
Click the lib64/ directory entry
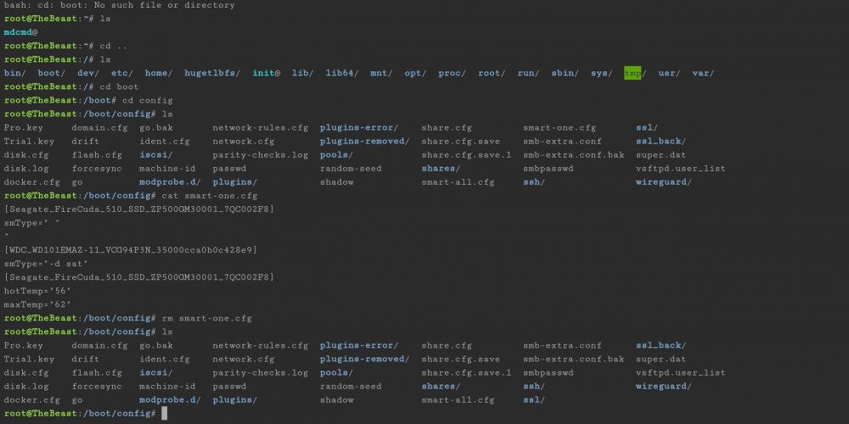pos(342,73)
